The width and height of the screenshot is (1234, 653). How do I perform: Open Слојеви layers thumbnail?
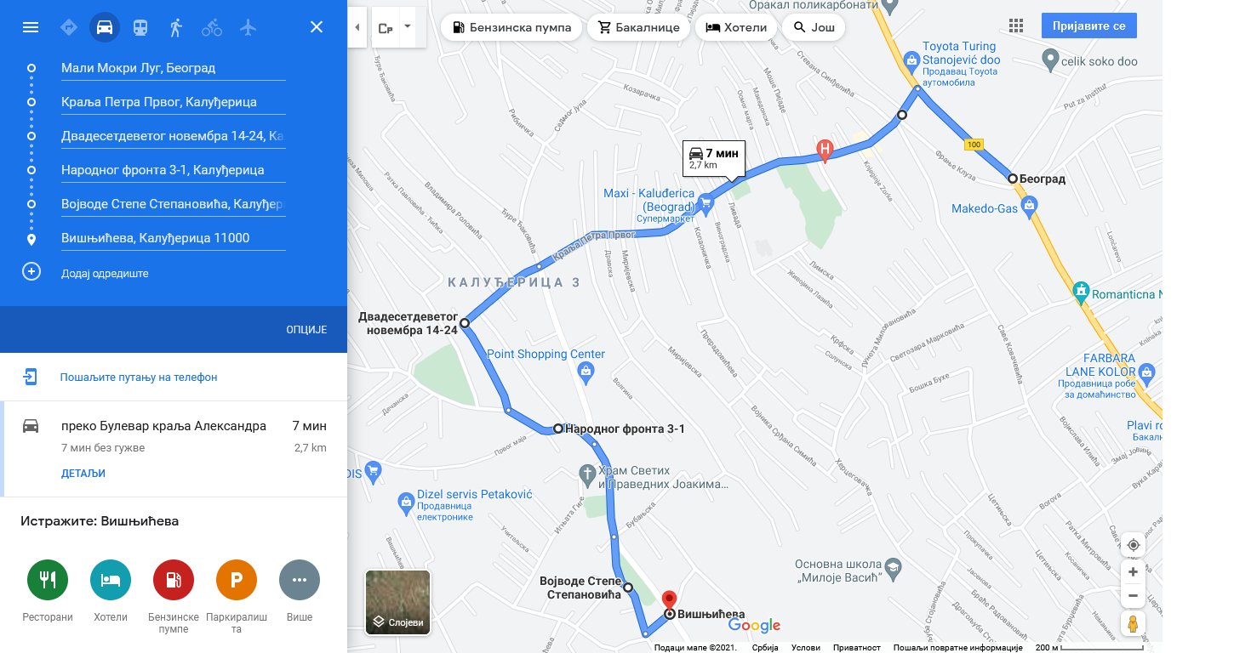(x=397, y=603)
